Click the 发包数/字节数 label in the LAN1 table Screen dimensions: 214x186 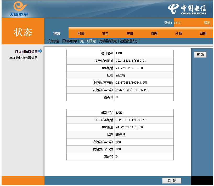click(x=103, y=90)
